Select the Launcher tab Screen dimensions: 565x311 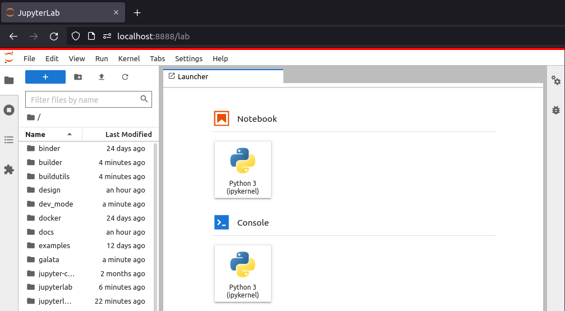pos(223,76)
